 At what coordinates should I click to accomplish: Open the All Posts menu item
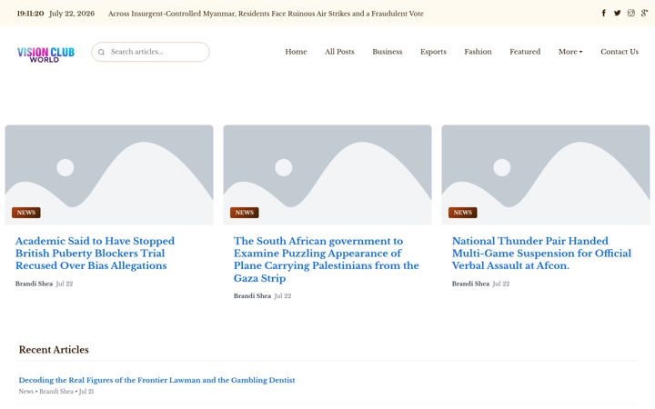(339, 52)
